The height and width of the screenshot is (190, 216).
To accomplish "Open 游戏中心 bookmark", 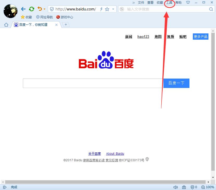I will click(x=65, y=17).
